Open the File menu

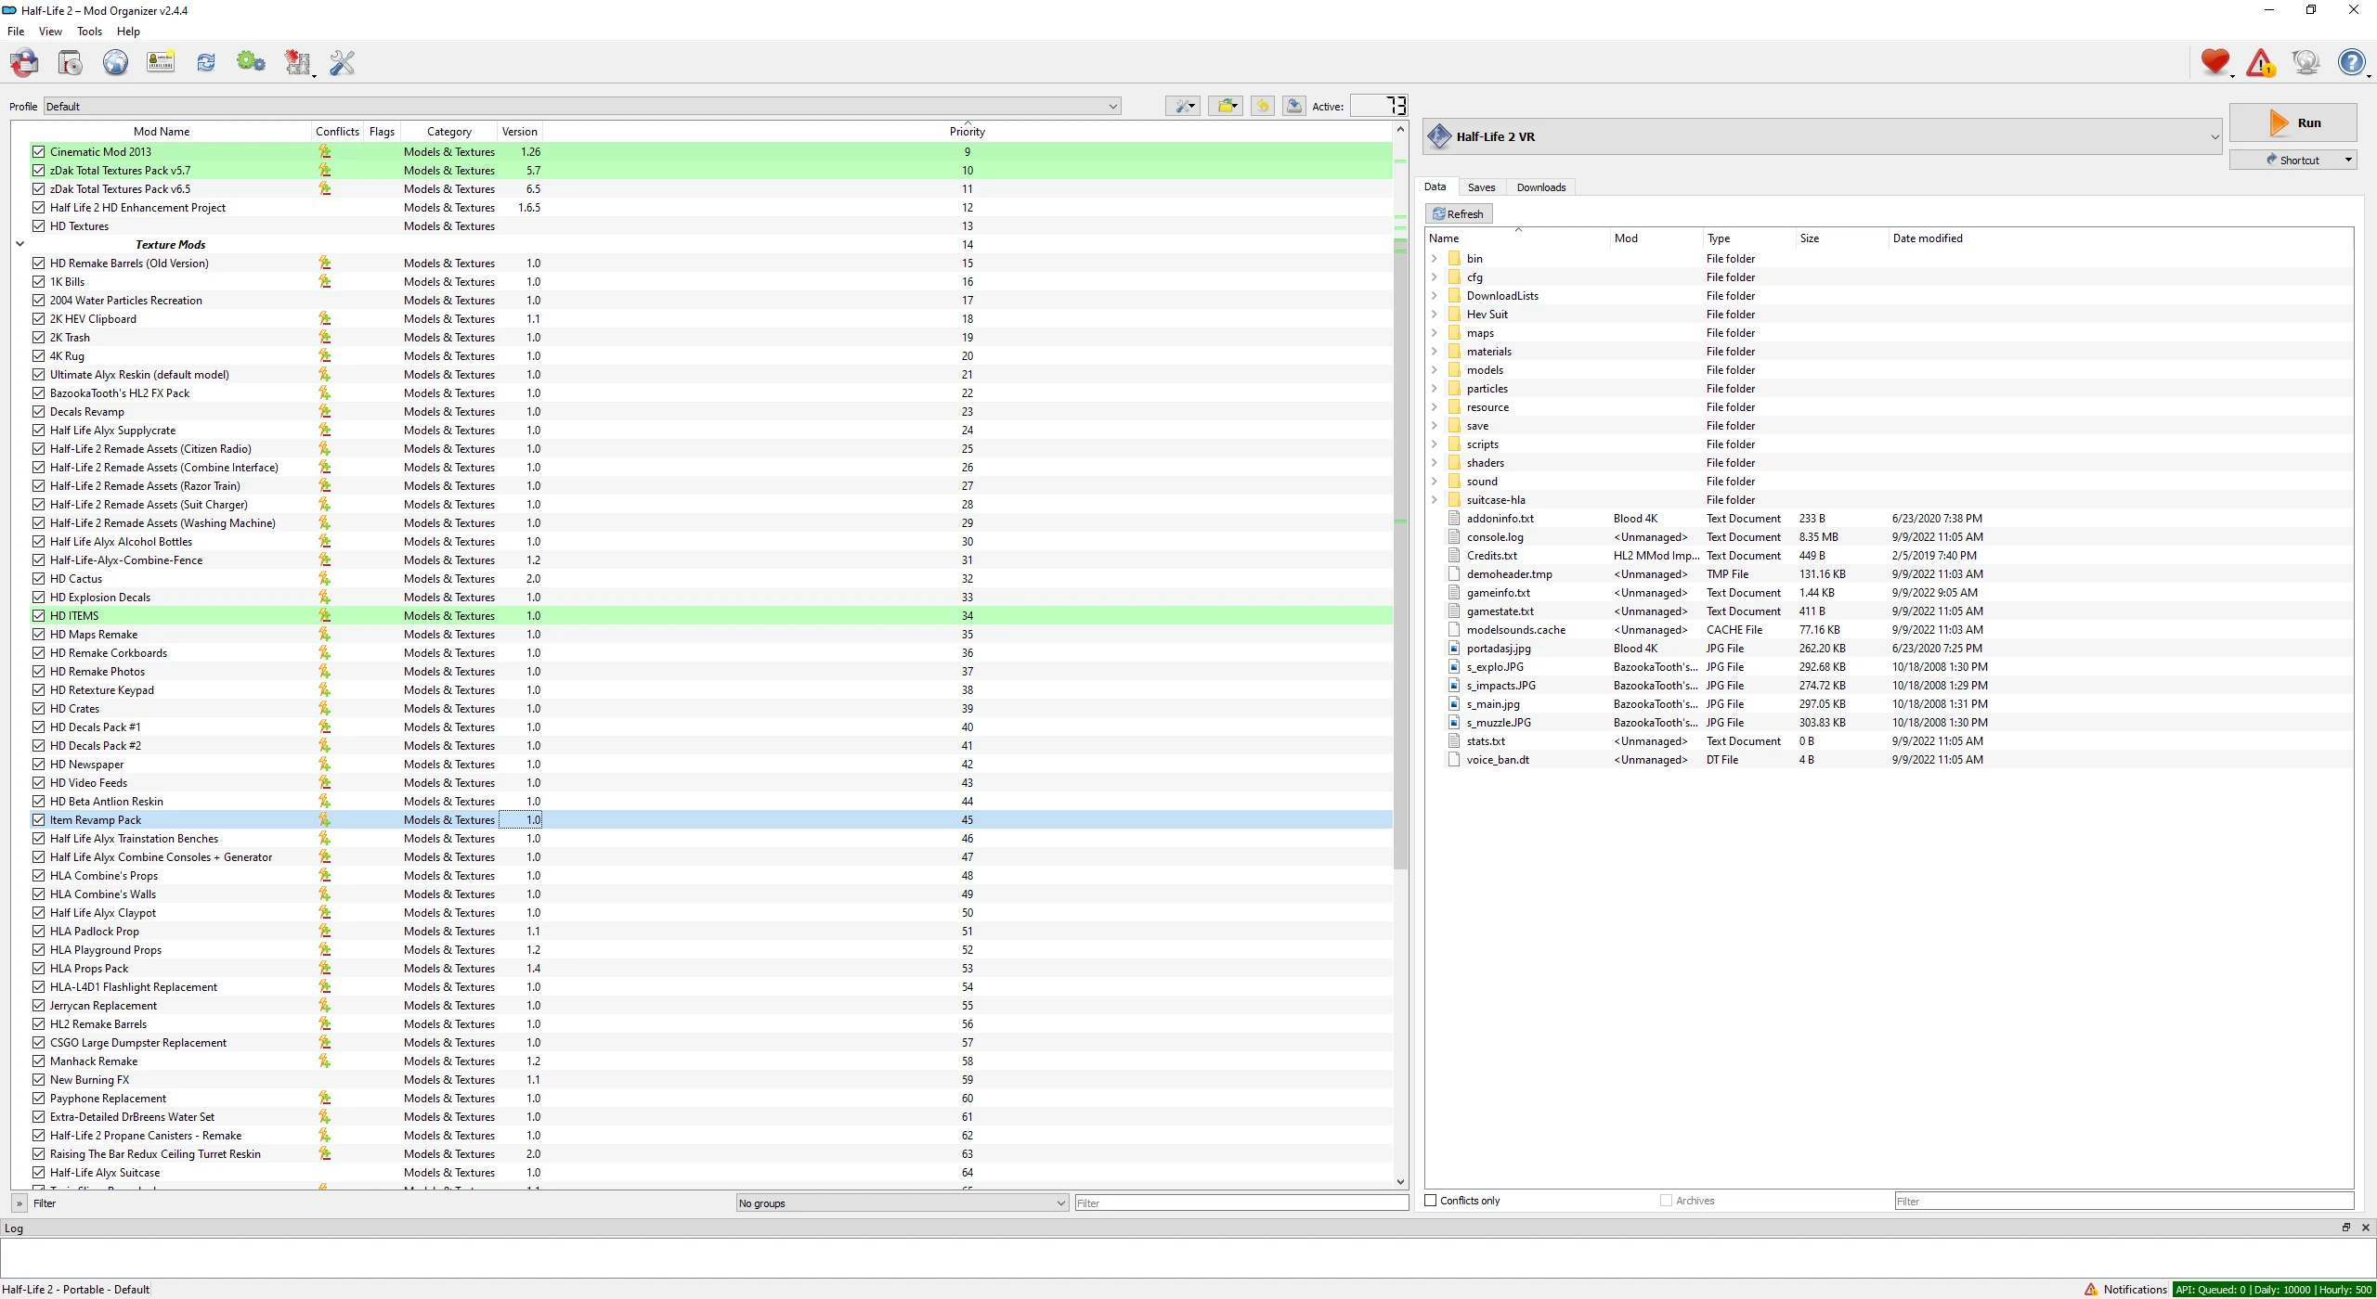[16, 32]
